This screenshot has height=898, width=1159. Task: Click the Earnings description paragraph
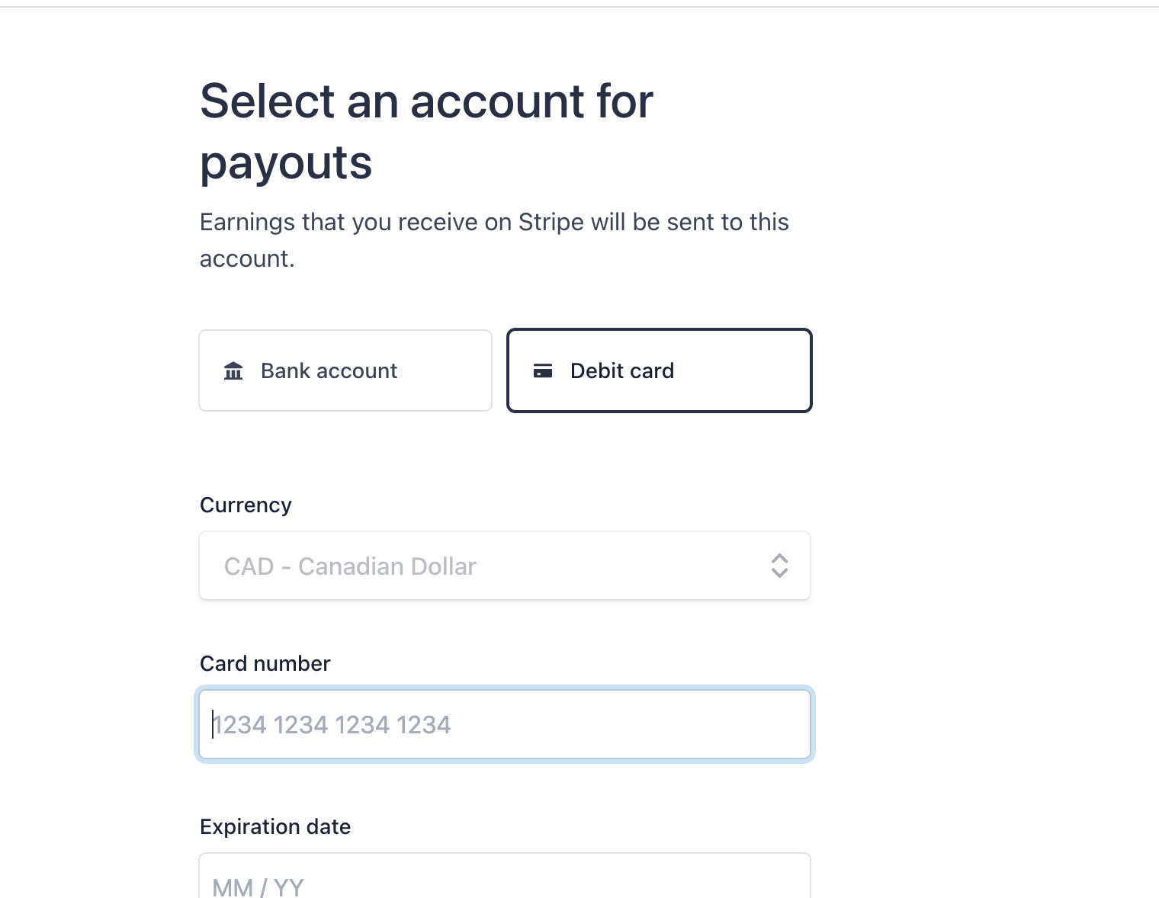click(494, 240)
